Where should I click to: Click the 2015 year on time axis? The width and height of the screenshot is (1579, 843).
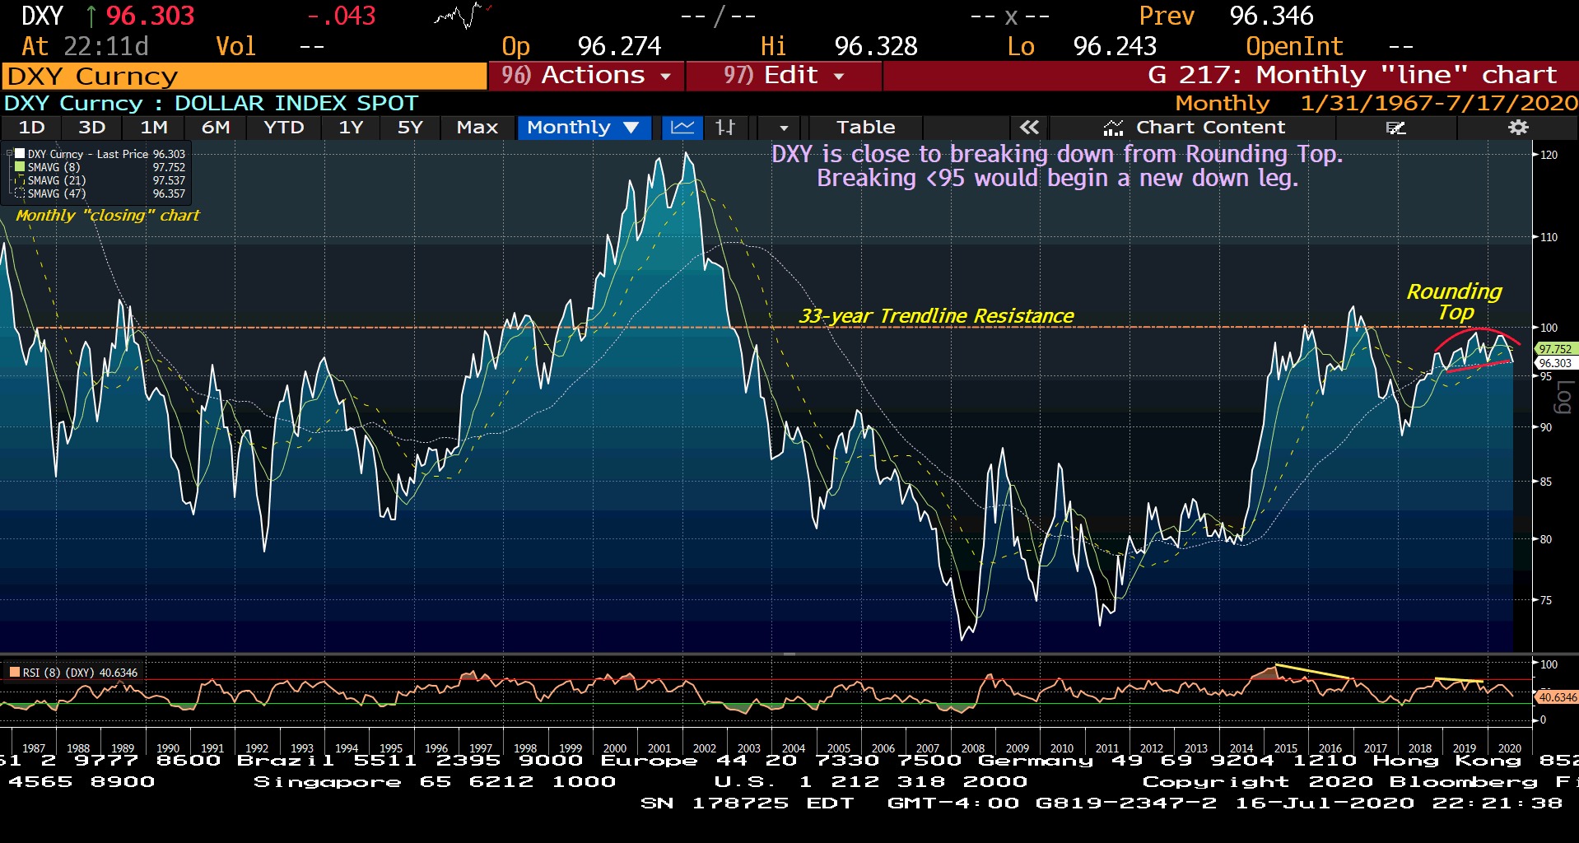(1286, 748)
